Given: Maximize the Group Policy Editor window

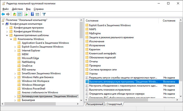Looking at the screenshot, I should [168, 3].
